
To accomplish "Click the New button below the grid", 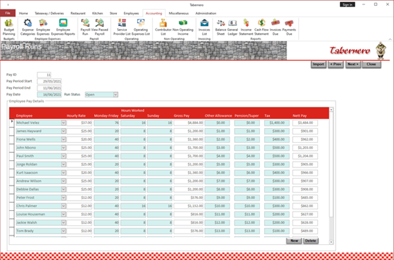I will [294, 241].
